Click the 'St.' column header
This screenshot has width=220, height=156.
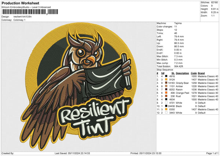[173, 73]
